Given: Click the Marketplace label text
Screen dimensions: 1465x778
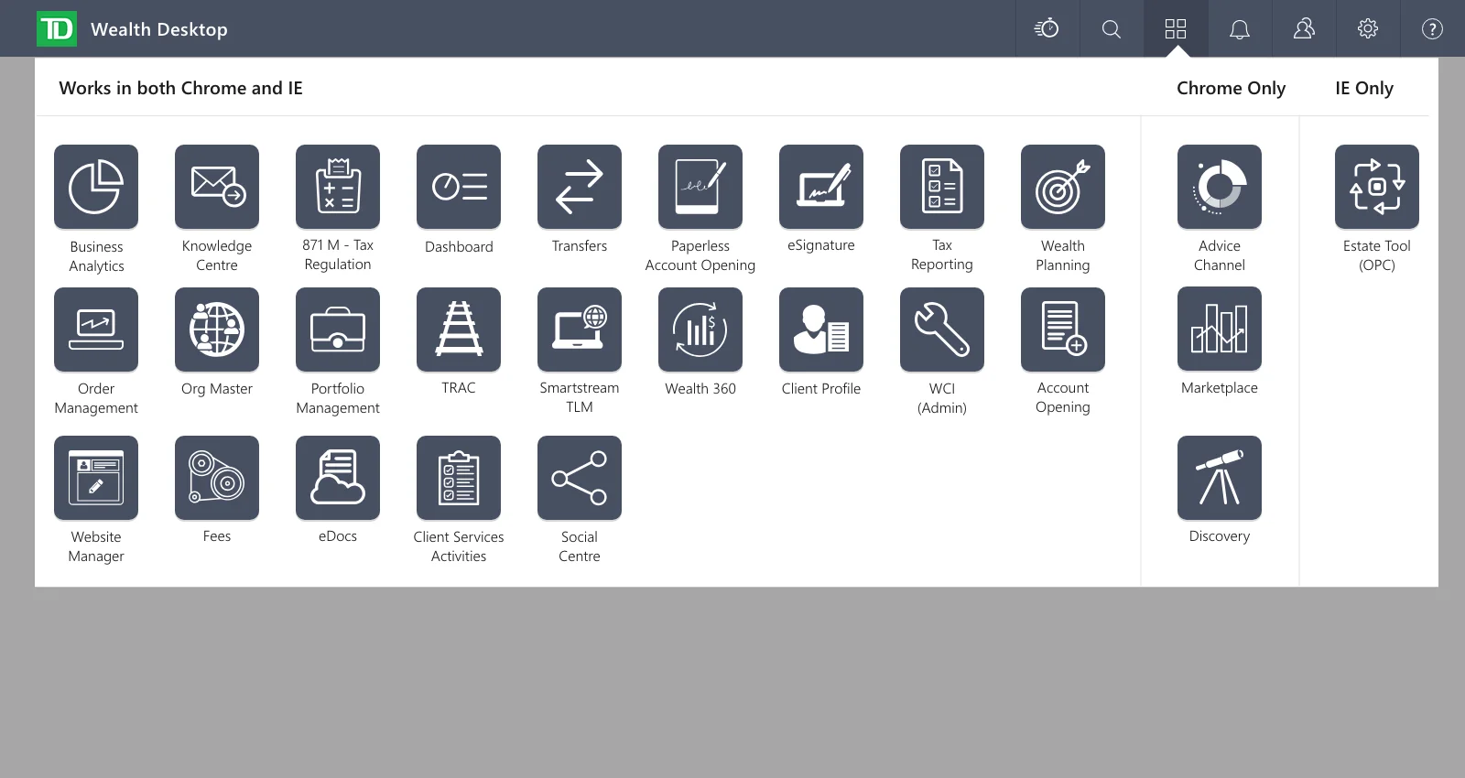Looking at the screenshot, I should pyautogui.click(x=1220, y=388).
